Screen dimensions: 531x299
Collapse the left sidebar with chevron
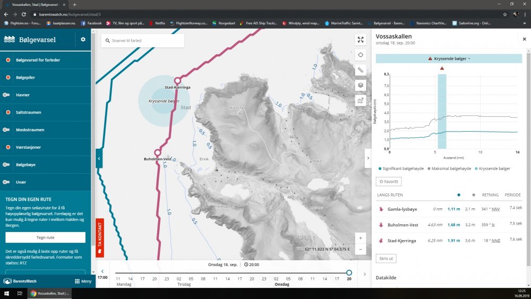point(99,158)
